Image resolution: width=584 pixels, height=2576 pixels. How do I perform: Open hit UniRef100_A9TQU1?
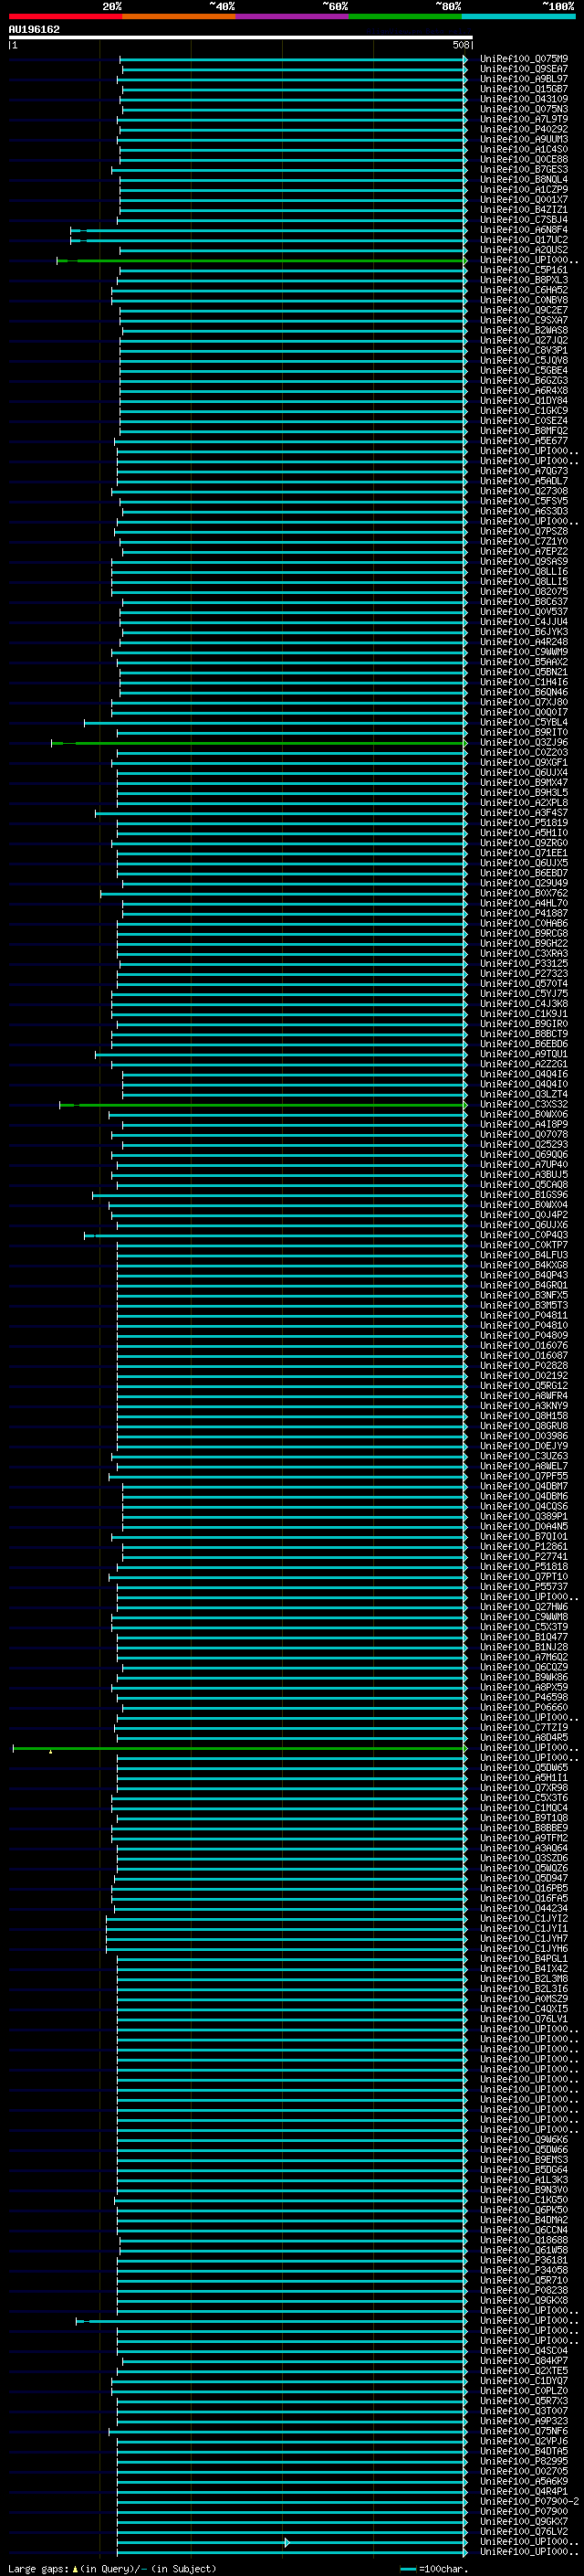(x=524, y=1054)
